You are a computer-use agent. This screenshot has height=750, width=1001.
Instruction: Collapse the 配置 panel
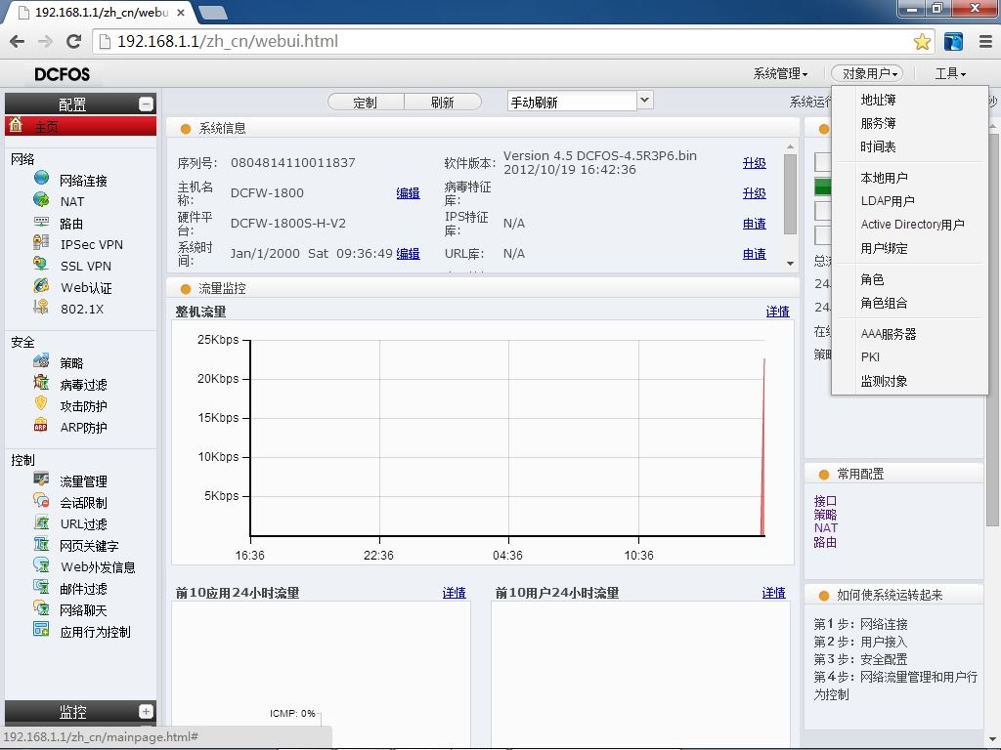pyautogui.click(x=147, y=104)
